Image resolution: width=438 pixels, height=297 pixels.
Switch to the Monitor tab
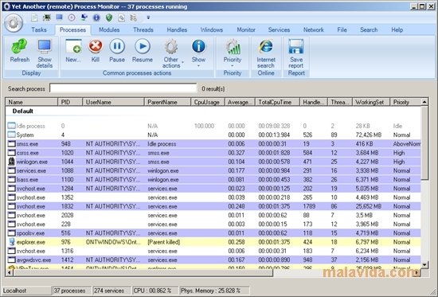click(x=246, y=30)
